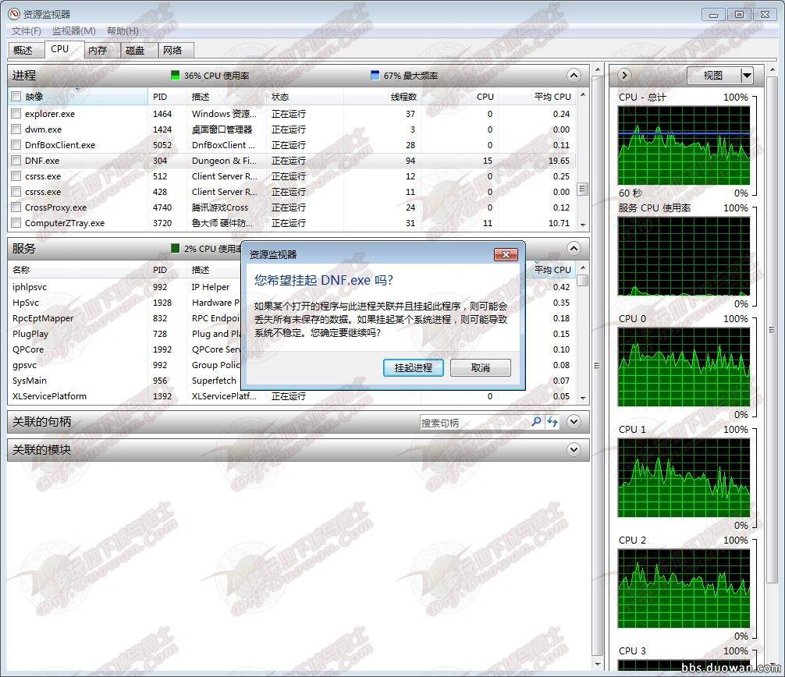Click the 搜索句柄 search input field

(x=474, y=423)
